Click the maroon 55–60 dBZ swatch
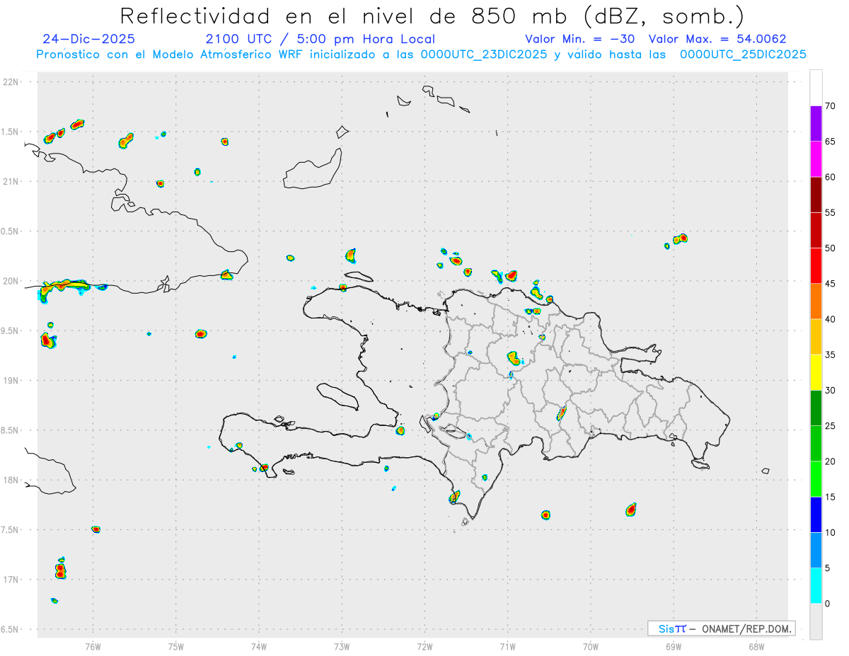 point(816,195)
